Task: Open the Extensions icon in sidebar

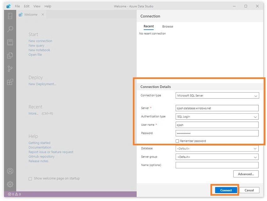Action: [10, 82]
